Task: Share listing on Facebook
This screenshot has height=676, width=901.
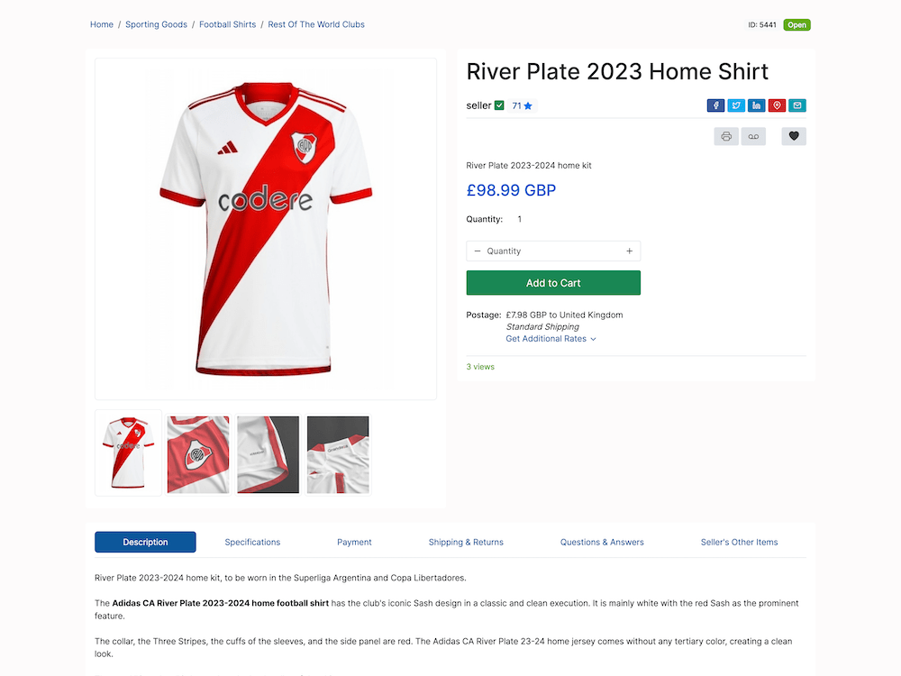Action: (715, 105)
